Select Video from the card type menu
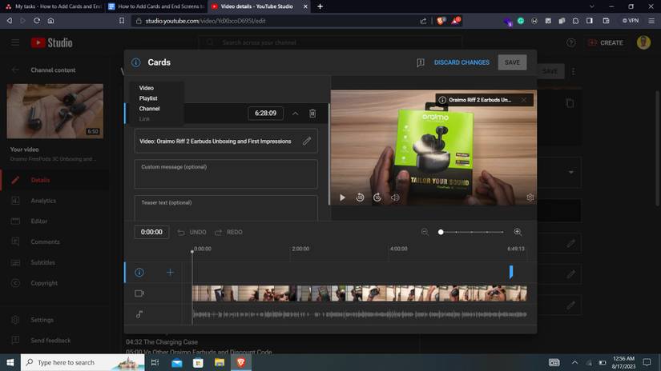 point(147,88)
